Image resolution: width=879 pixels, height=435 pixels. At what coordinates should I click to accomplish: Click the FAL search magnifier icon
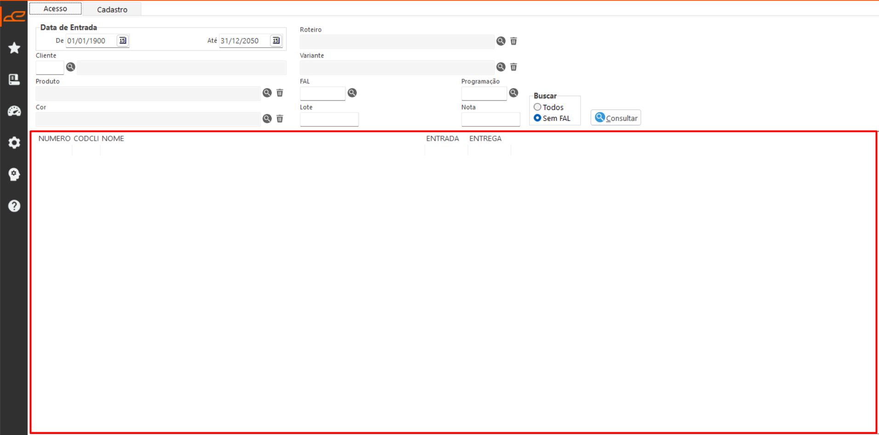pos(352,93)
